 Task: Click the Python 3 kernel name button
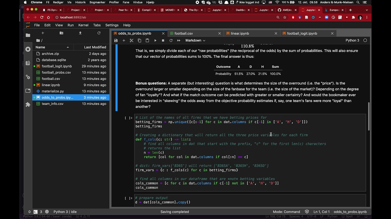352,40
